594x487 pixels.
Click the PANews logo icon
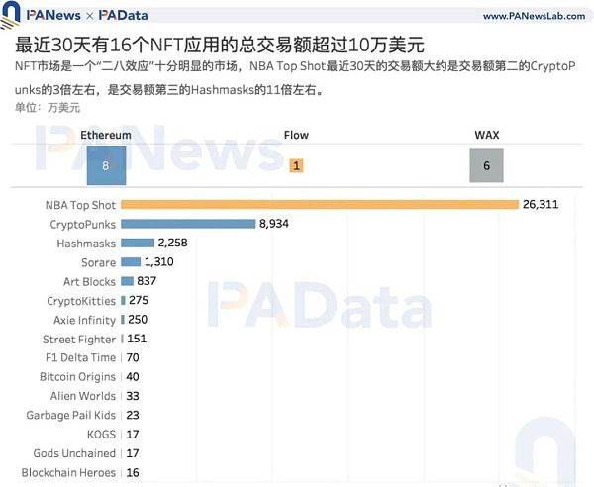(10, 15)
